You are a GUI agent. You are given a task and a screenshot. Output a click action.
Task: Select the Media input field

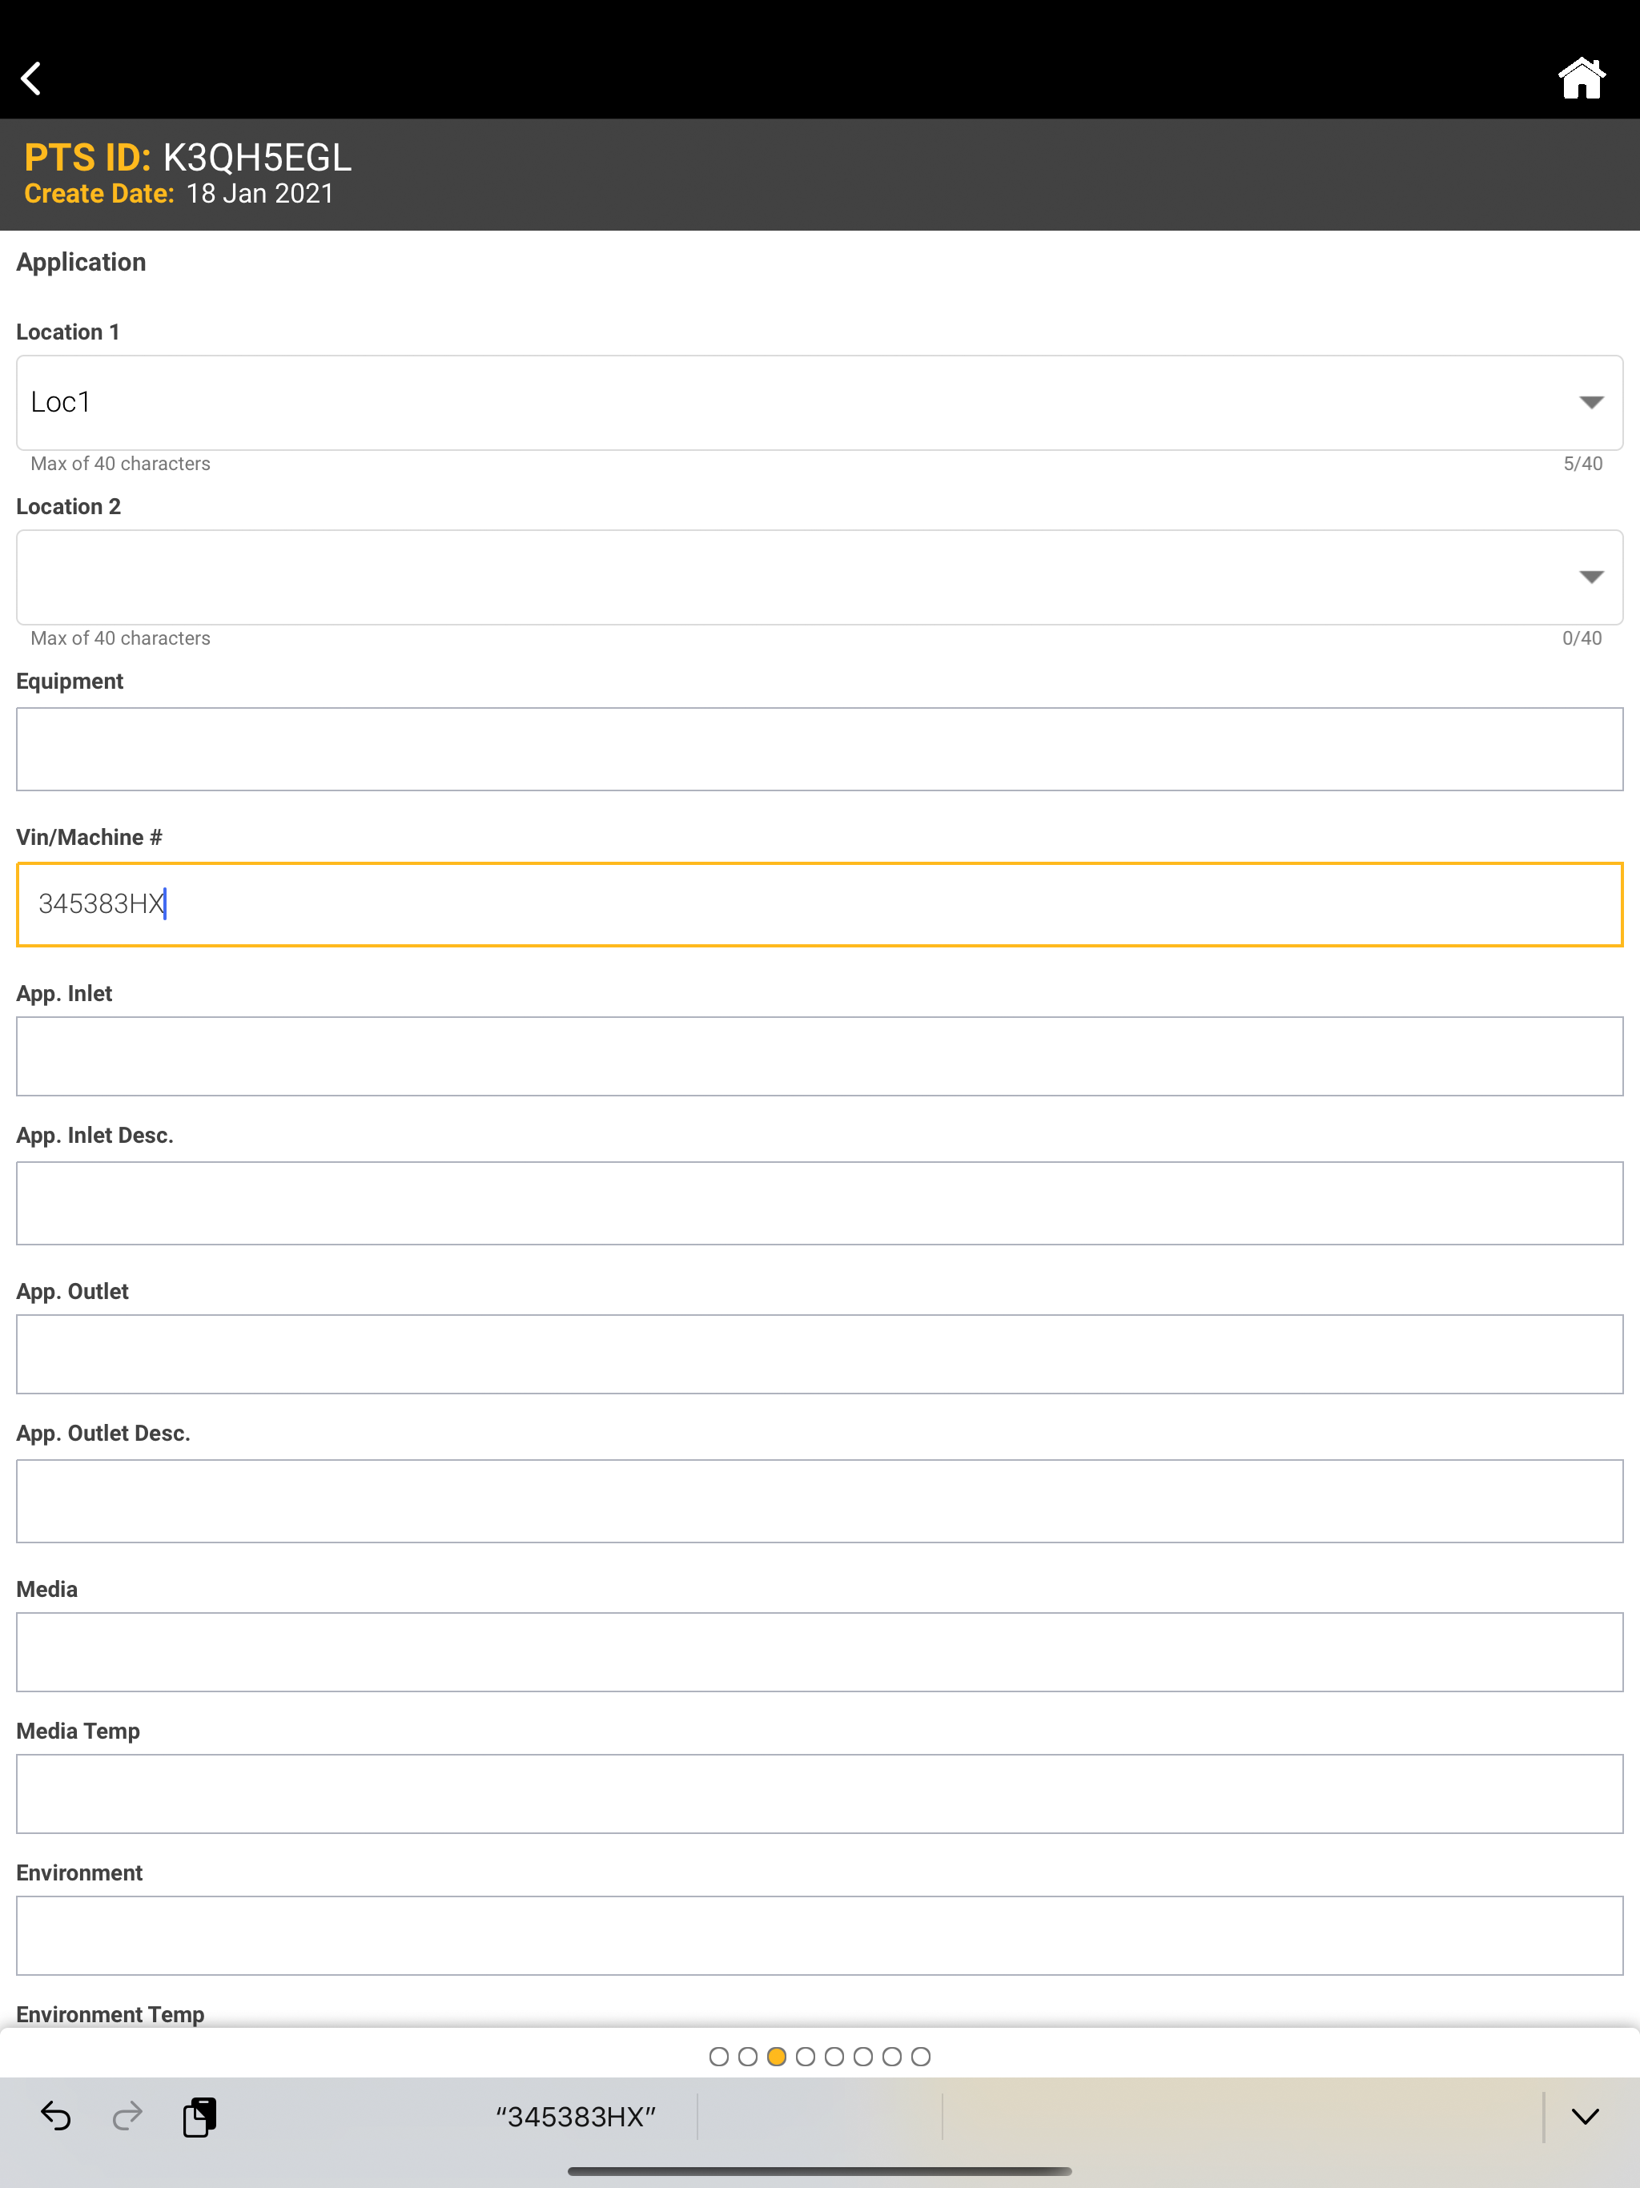tap(819, 1652)
